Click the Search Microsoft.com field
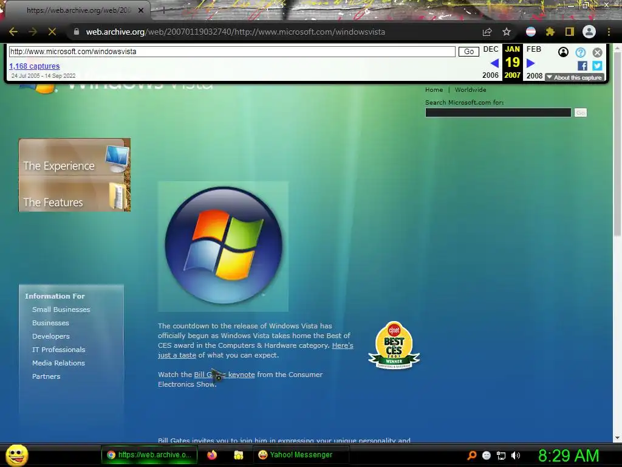Viewport: 622px width, 467px height. tap(498, 112)
